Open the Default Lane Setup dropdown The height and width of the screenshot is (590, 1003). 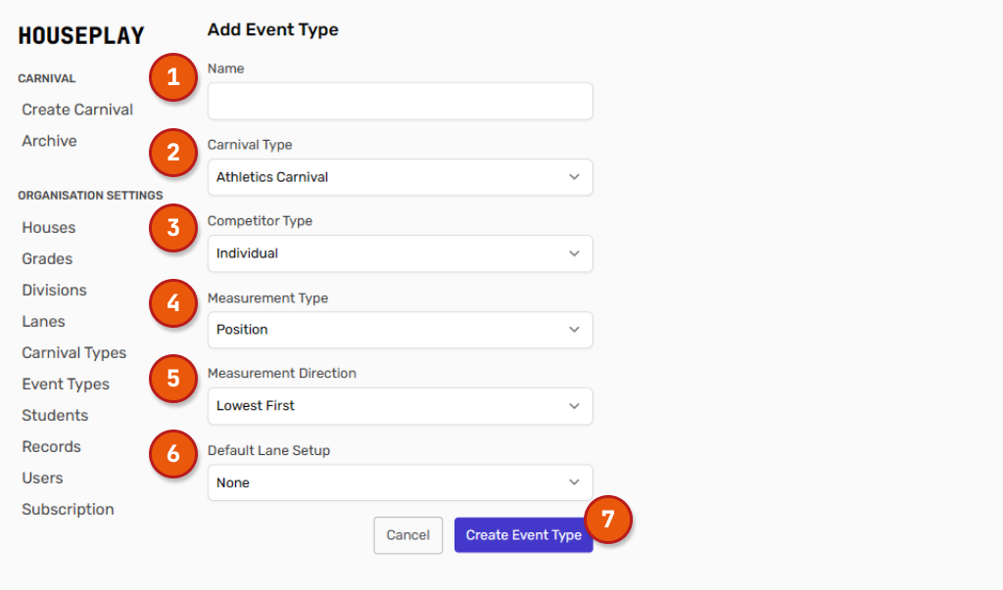400,482
